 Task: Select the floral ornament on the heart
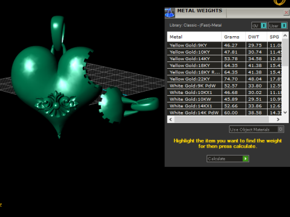click(x=56, y=104)
